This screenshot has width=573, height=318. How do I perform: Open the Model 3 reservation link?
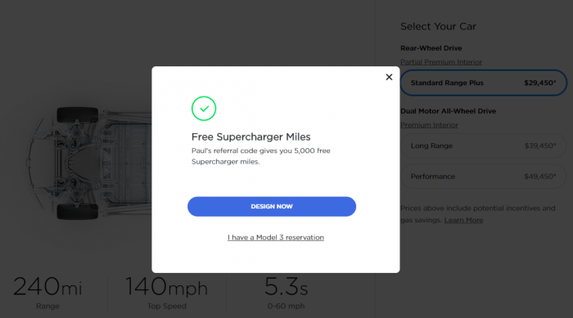click(276, 237)
